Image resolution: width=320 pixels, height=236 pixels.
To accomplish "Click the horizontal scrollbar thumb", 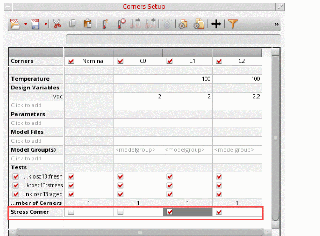I will (x=140, y=233).
